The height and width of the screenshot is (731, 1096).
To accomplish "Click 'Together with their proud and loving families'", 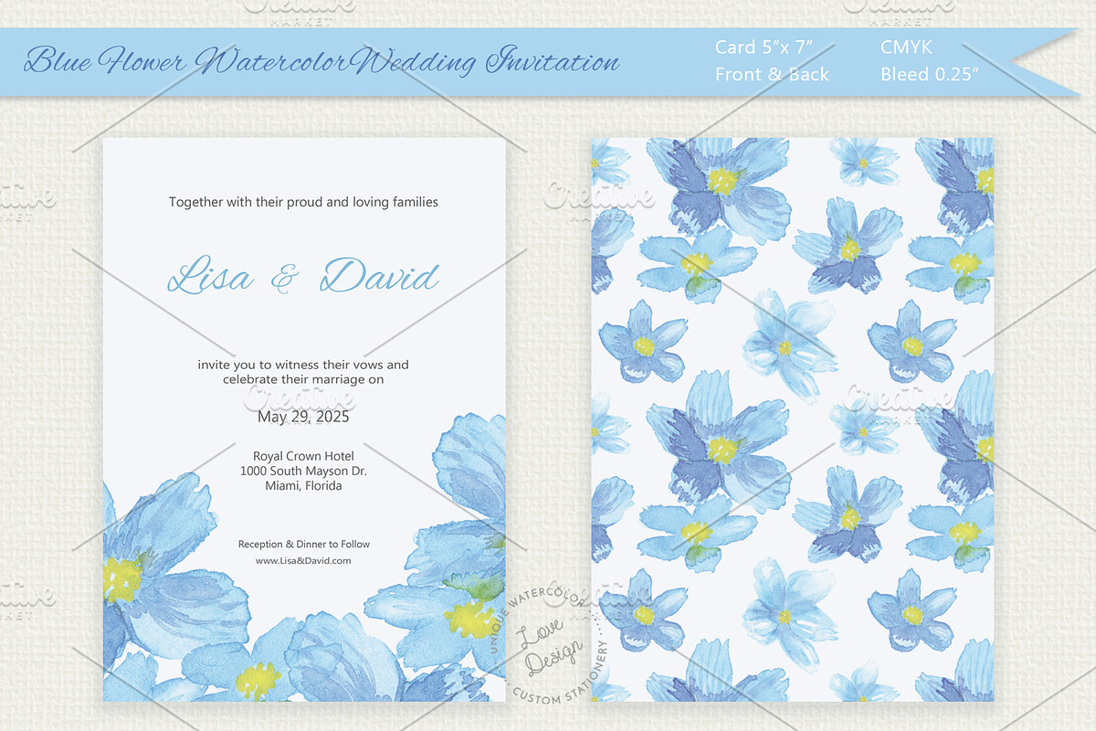I will coord(303,203).
